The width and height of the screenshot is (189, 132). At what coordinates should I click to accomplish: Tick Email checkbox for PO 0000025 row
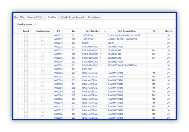tap(26, 110)
